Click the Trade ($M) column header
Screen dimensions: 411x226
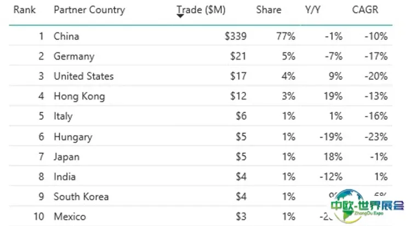202,10
